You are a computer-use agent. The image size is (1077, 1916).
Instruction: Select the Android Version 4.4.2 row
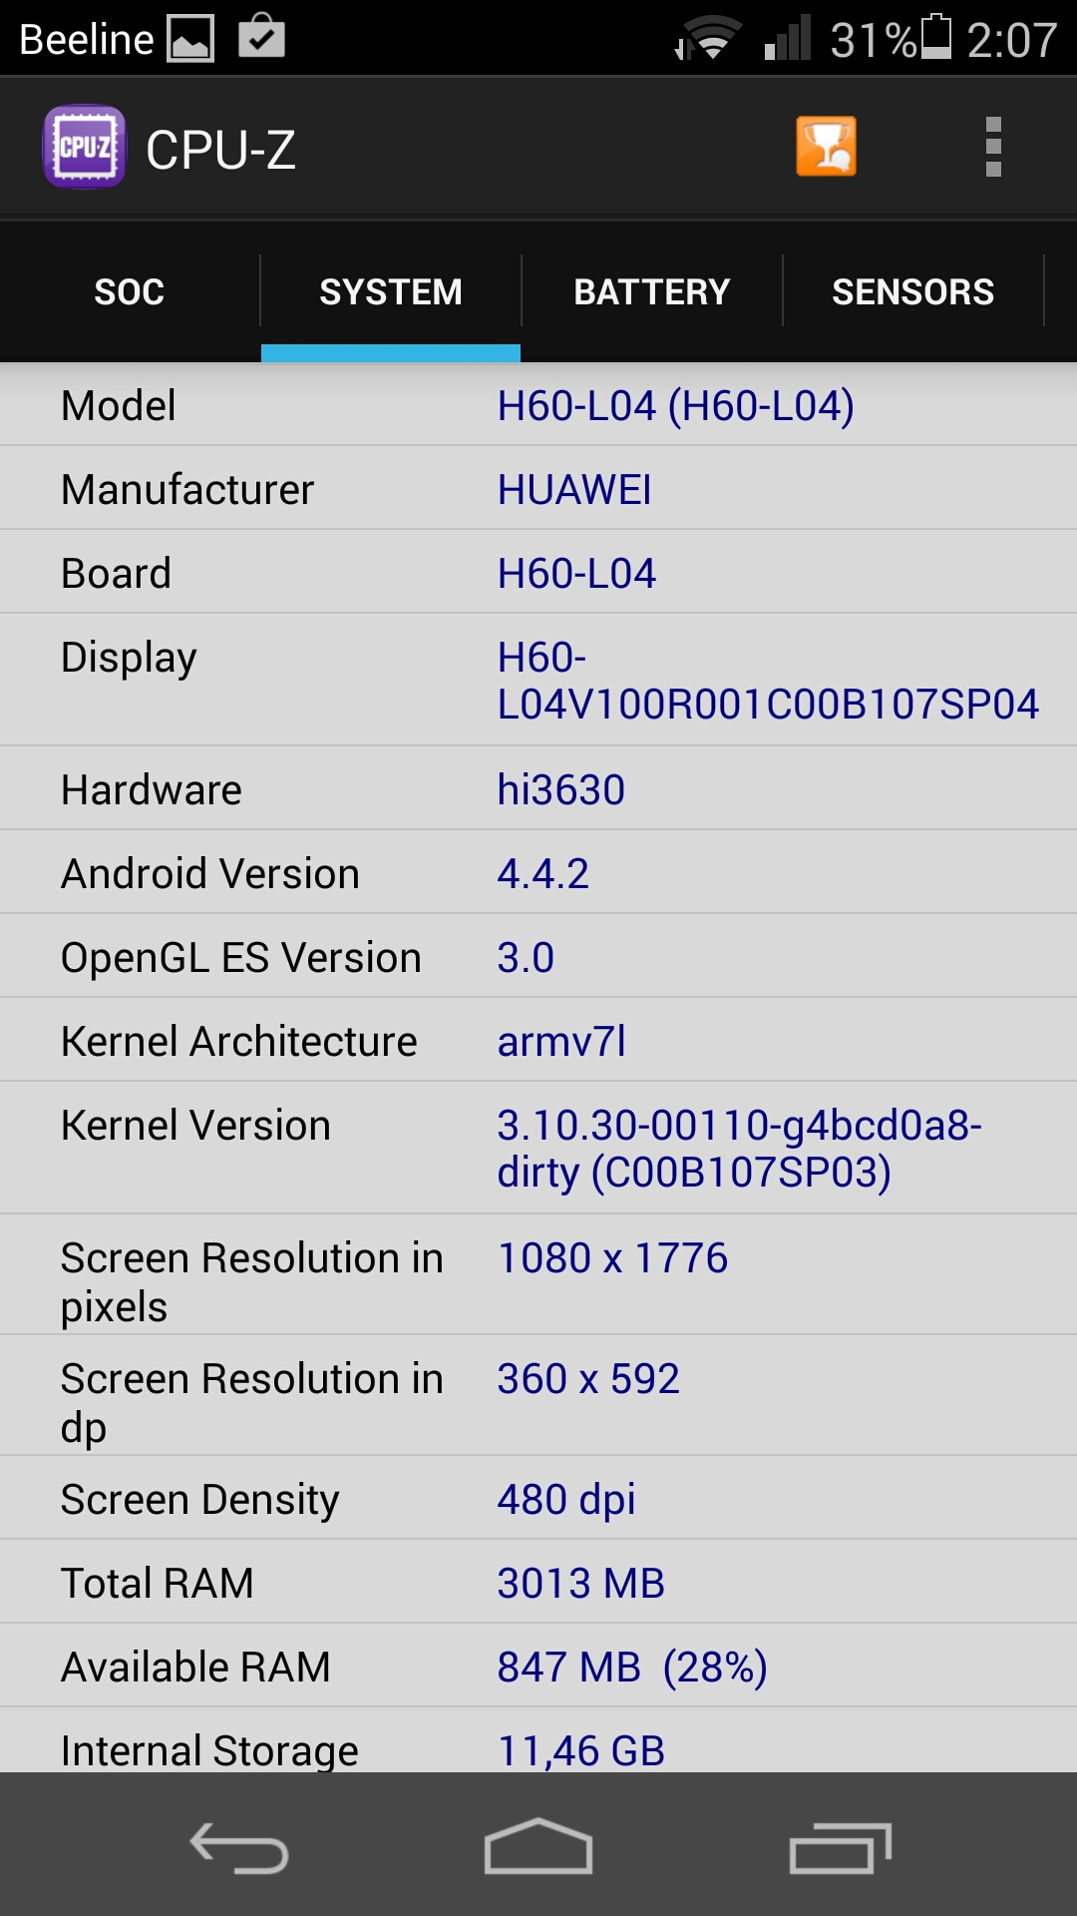(x=538, y=872)
